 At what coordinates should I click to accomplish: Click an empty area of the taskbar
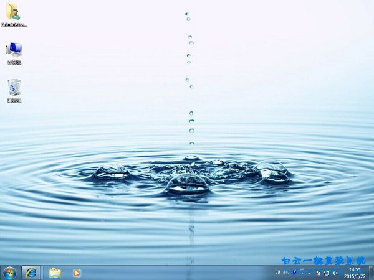coord(175,273)
